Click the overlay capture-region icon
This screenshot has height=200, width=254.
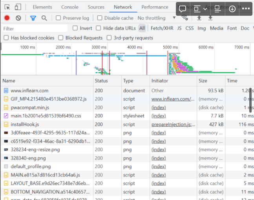pyautogui.click(x=196, y=9)
